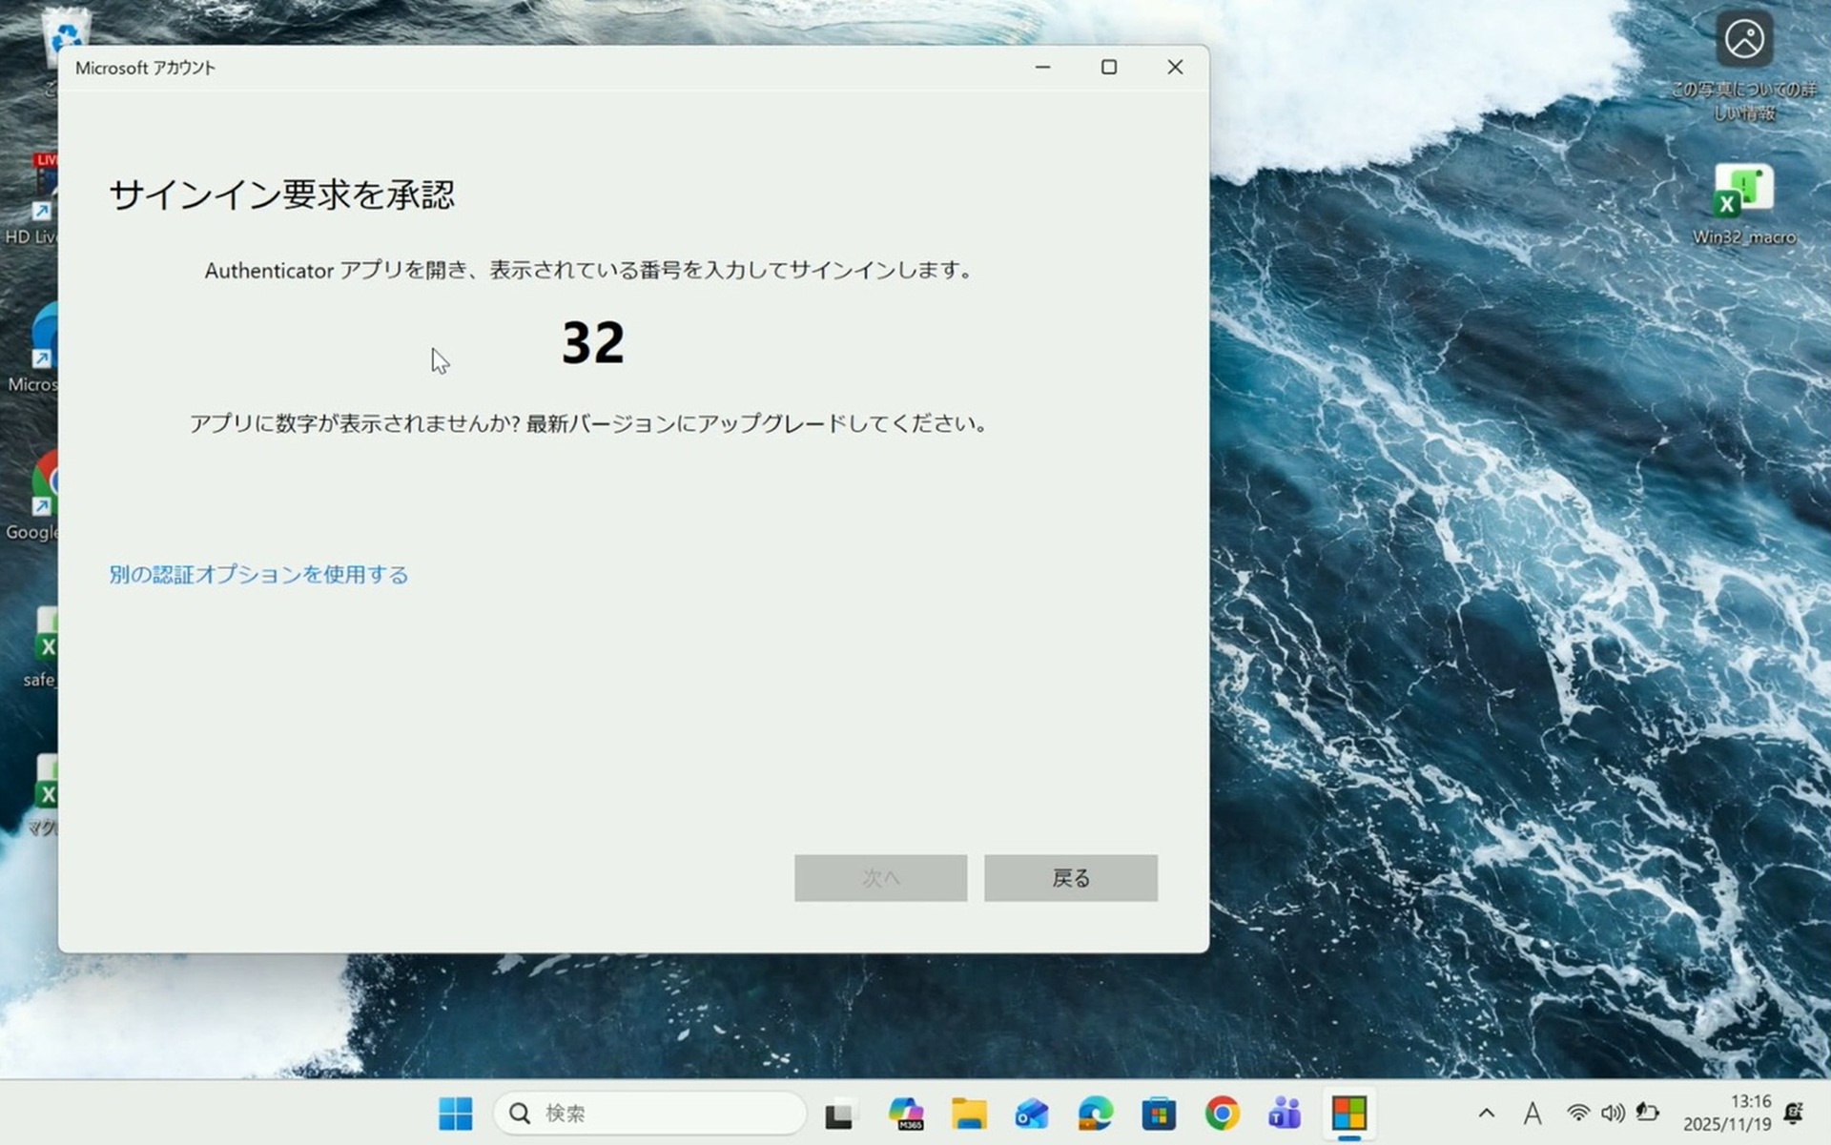Launch Microsoft Edge from the taskbar

[1095, 1113]
